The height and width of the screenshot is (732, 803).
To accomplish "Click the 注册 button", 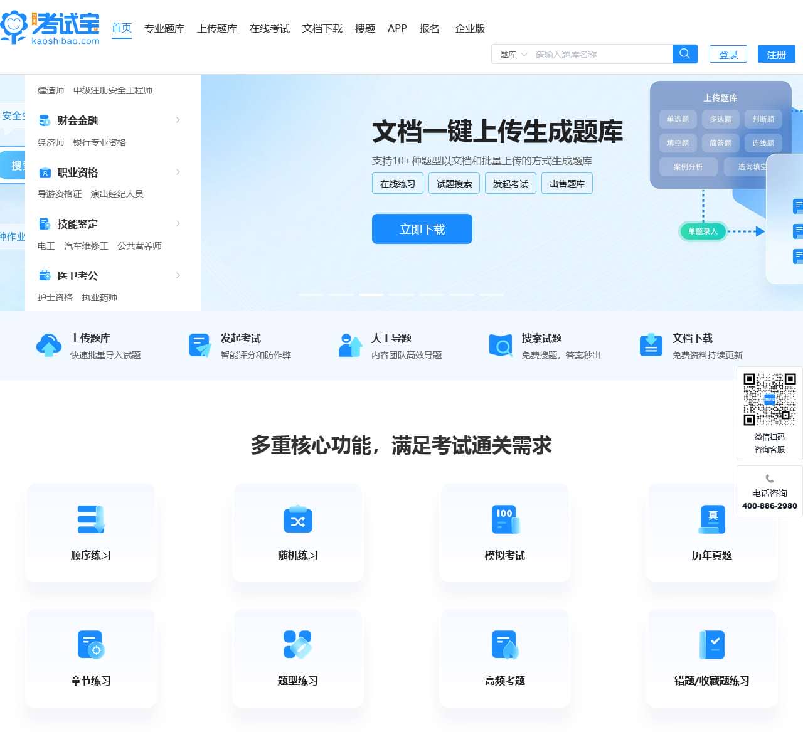I will pyautogui.click(x=777, y=55).
